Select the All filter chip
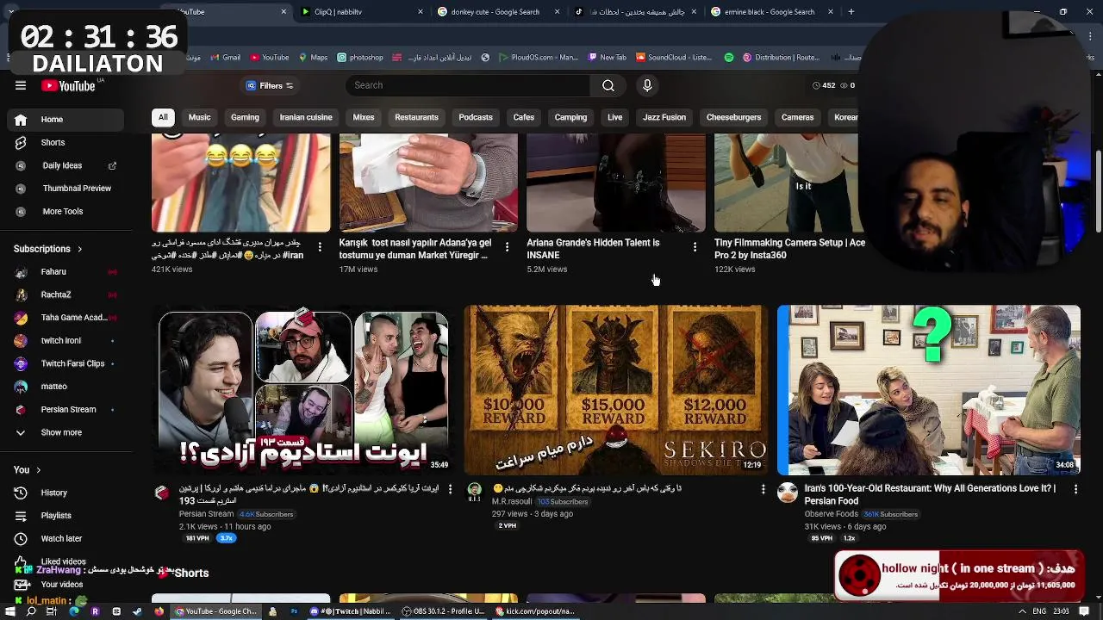This screenshot has height=620, width=1103. 163,117
